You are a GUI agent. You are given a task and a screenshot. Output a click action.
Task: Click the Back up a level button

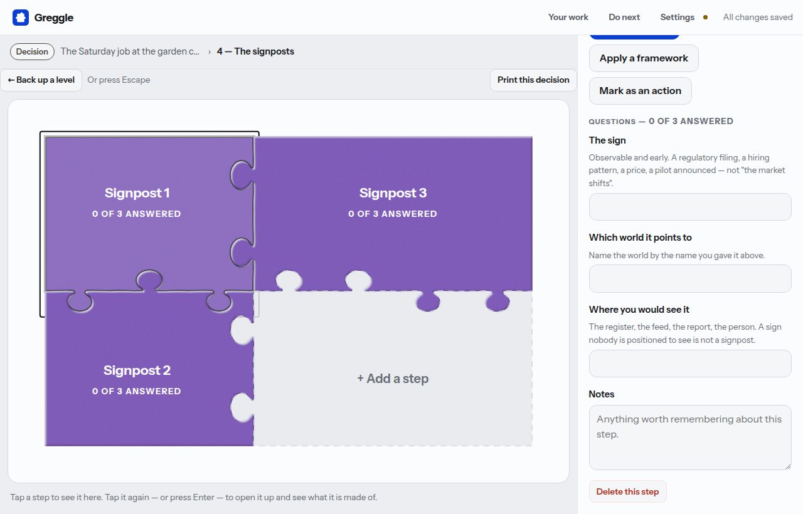point(41,80)
